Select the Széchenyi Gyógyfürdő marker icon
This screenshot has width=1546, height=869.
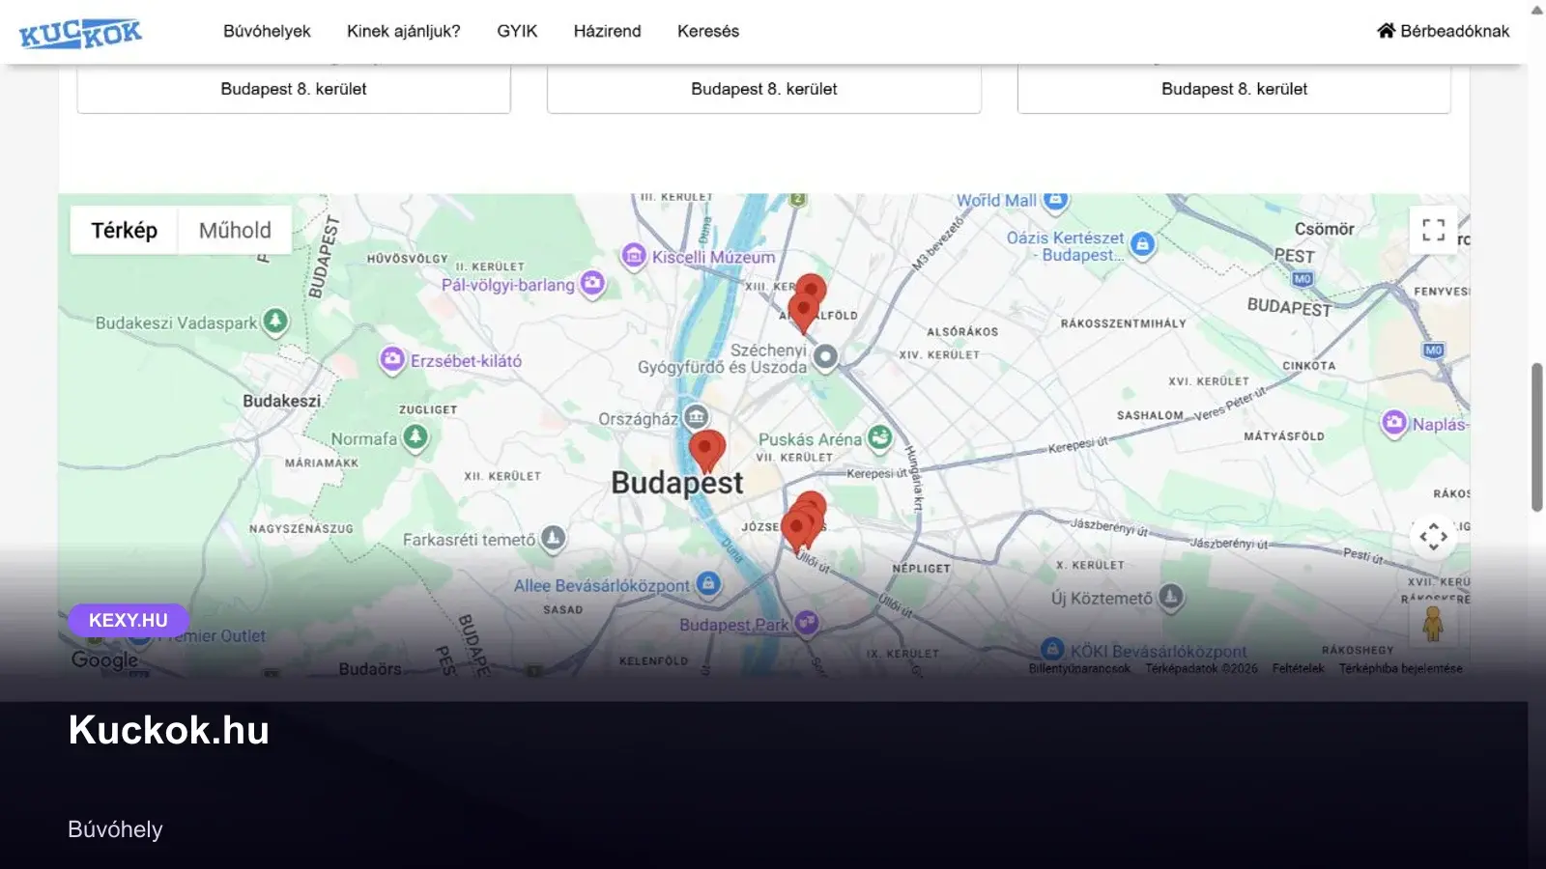coord(825,357)
